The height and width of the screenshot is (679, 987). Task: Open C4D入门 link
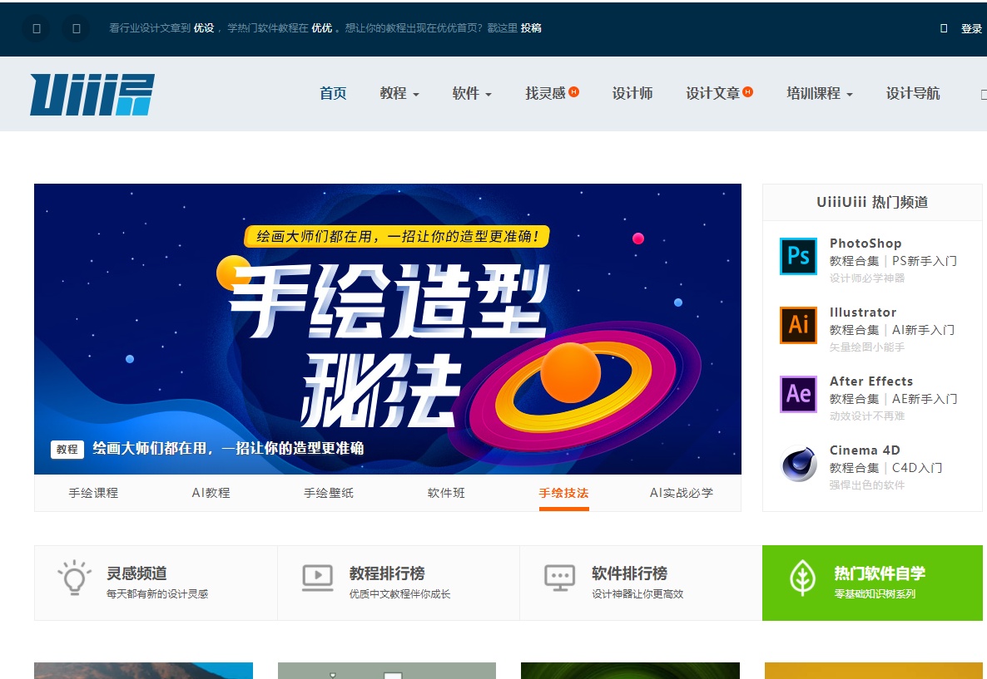pos(917,468)
